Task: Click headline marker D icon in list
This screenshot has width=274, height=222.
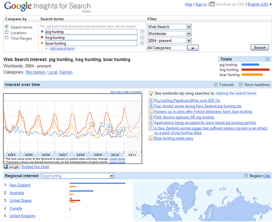Action: tap(151, 117)
